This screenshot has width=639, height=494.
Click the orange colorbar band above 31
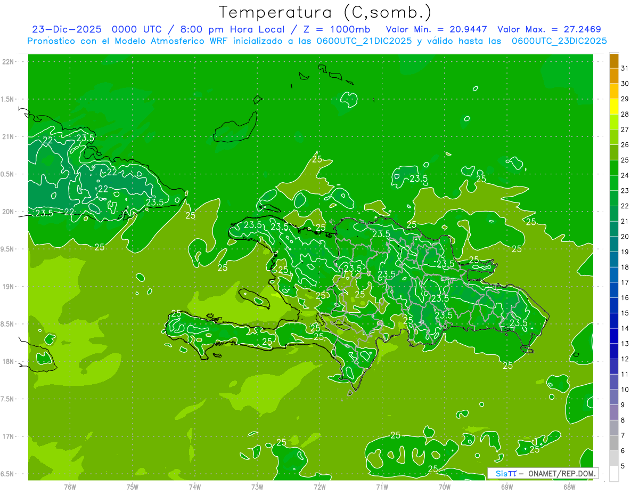coord(614,61)
